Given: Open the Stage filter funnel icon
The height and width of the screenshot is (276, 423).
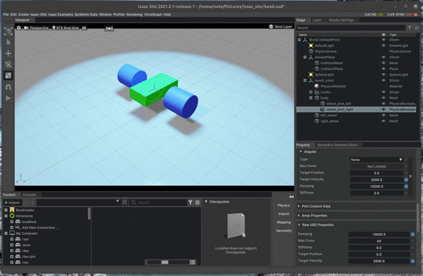Looking at the screenshot, I should coord(410,28).
